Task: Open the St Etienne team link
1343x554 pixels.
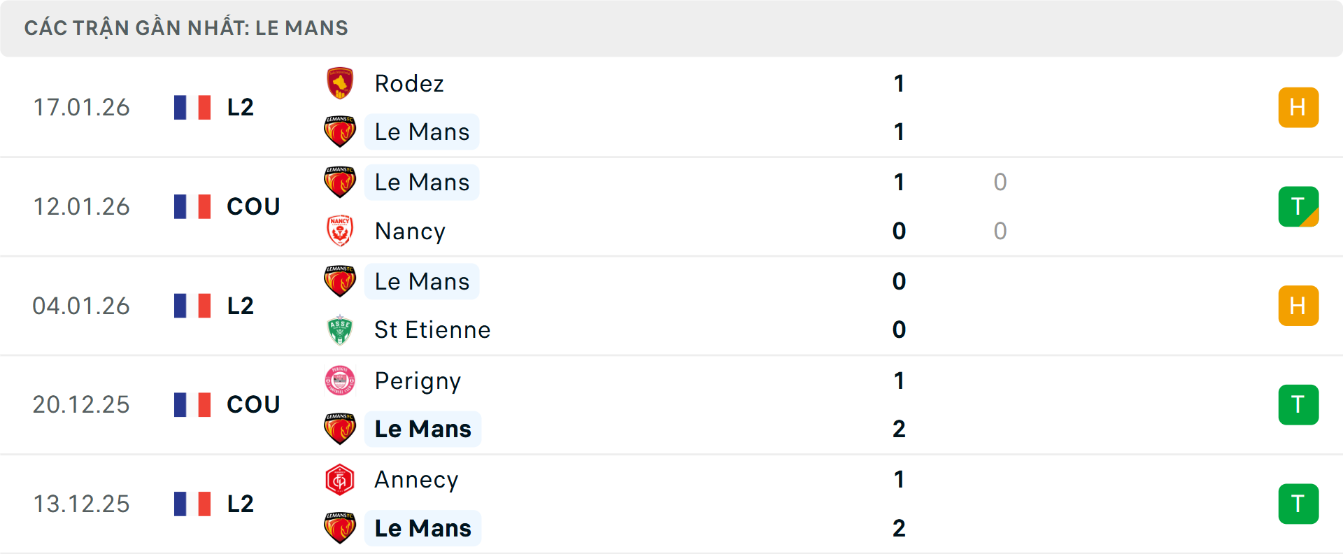Action: [432, 330]
